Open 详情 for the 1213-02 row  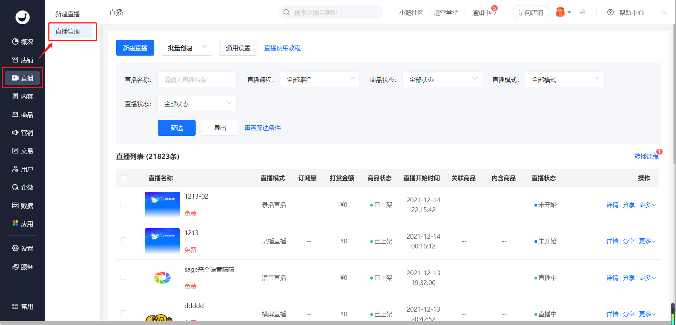coord(612,205)
